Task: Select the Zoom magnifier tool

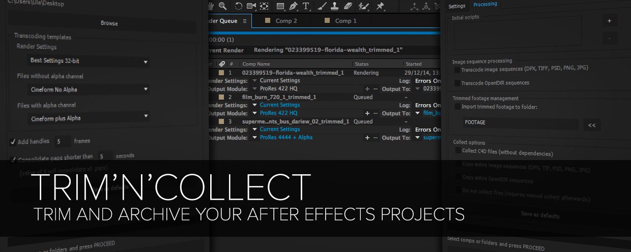Action: [x=223, y=6]
